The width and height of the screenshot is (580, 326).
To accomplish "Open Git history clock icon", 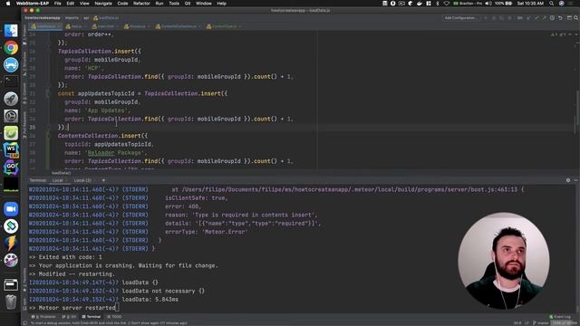I will click(552, 18).
